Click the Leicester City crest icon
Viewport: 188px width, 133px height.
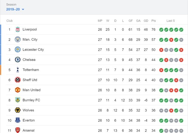coord(18,50)
